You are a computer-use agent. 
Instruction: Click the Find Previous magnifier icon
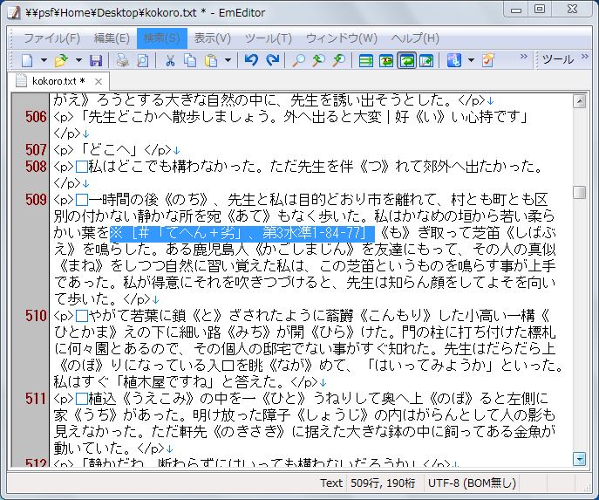point(318,60)
